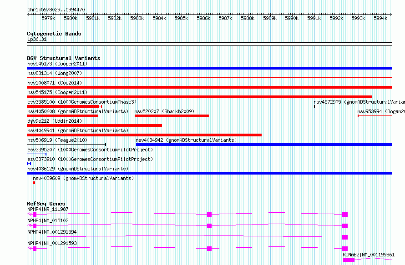
Task: Click the 5990k ruler tick label
Action: click(292, 18)
